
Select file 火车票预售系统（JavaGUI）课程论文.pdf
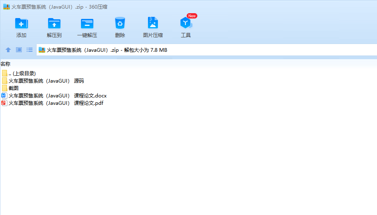(56, 103)
